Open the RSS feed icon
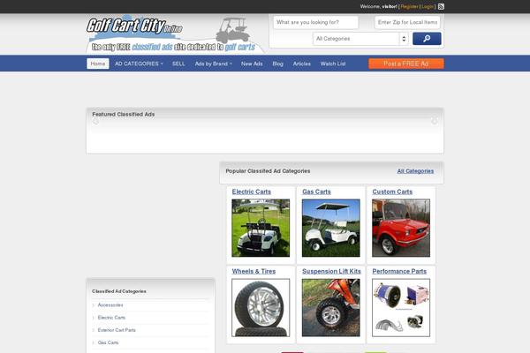 pos(441,6)
